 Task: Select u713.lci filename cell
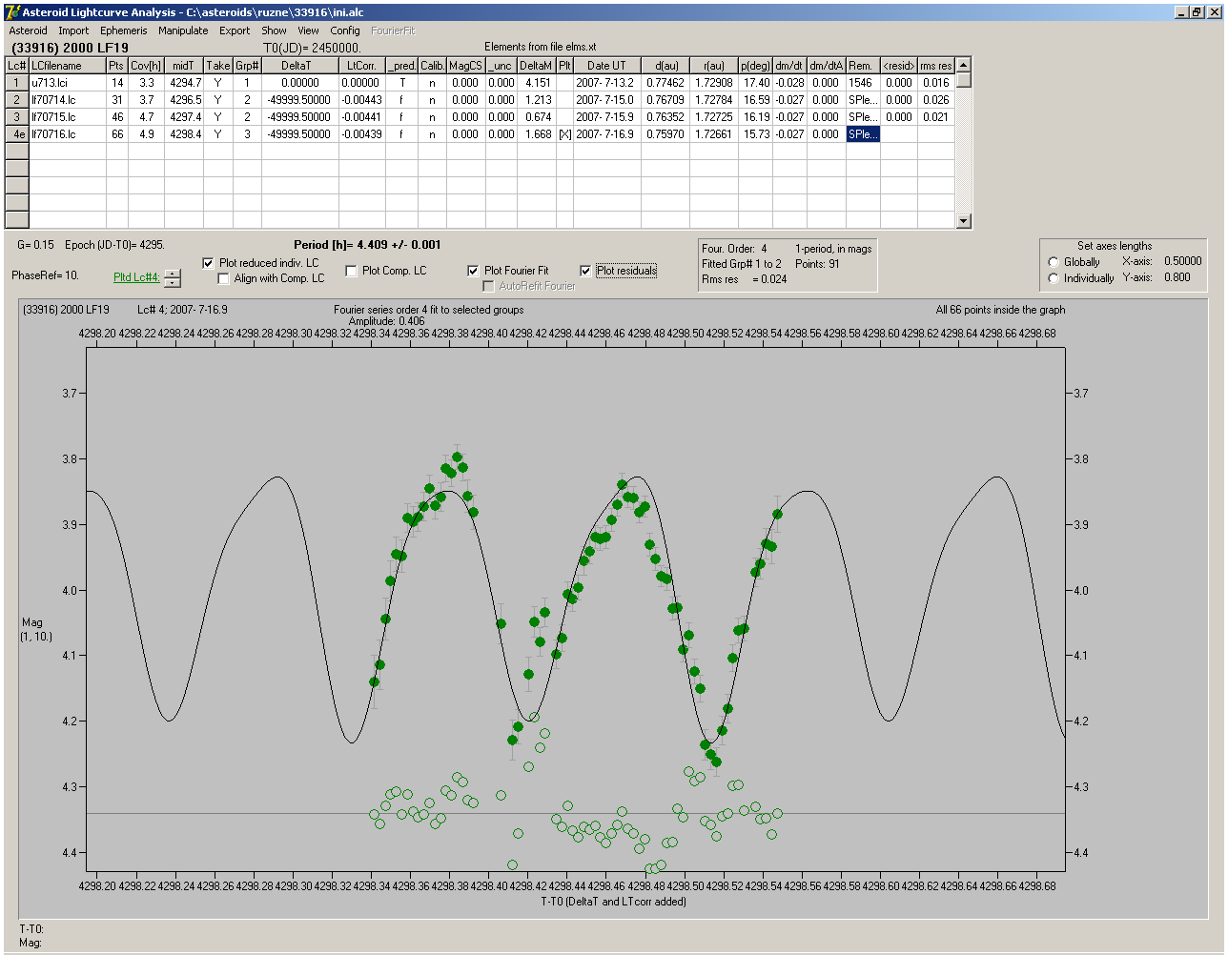(x=67, y=83)
